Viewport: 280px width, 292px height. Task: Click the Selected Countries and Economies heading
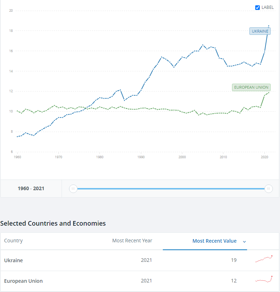click(53, 223)
